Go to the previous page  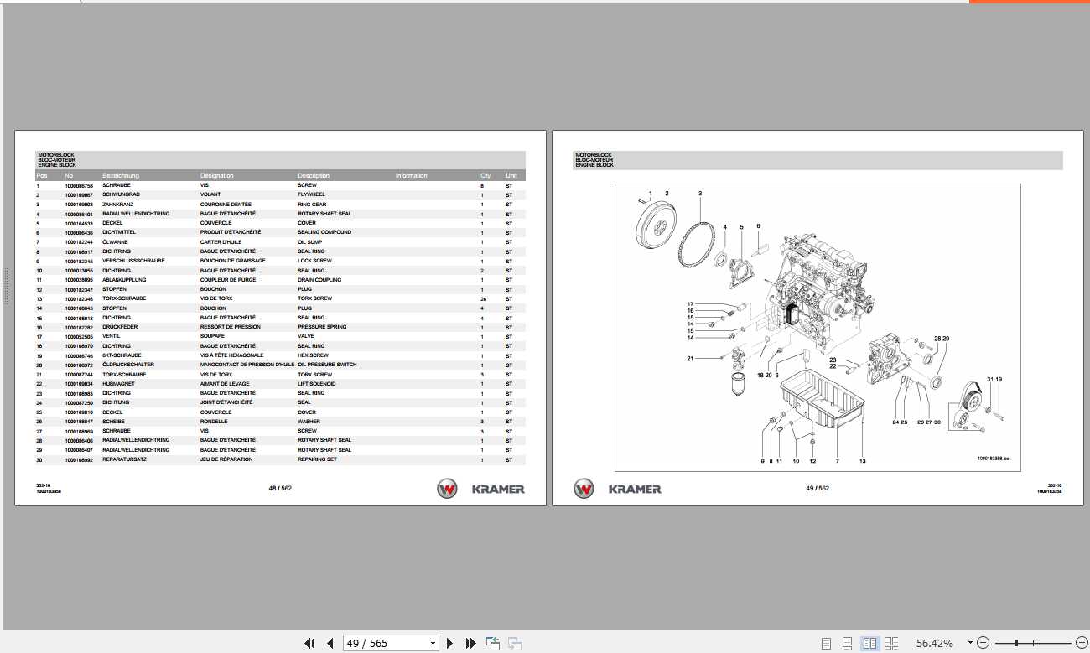tap(330, 643)
